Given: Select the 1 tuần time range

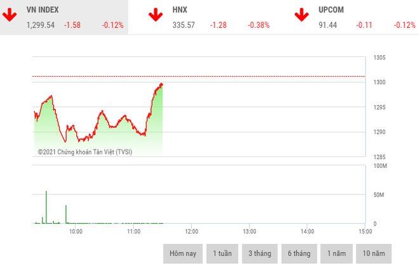Looking at the screenshot, I should (x=222, y=253).
